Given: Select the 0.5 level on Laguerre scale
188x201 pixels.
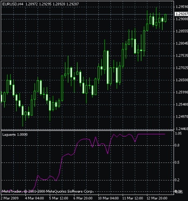Looking at the screenshot, I should [x=177, y=162].
